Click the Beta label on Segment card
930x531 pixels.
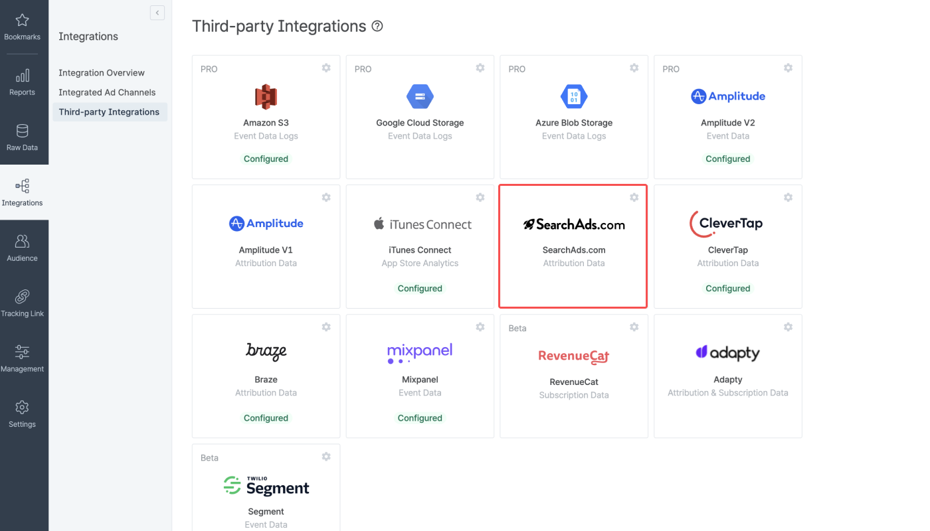click(210, 458)
